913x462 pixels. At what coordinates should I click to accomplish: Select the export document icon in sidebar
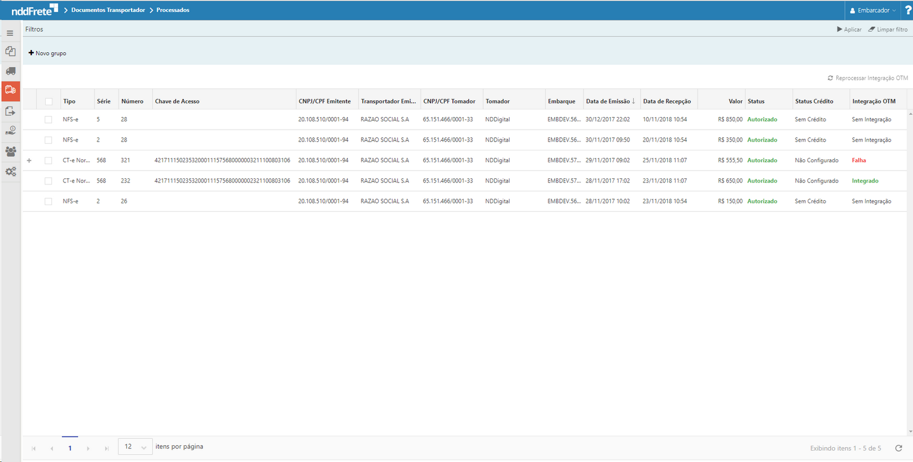10,112
